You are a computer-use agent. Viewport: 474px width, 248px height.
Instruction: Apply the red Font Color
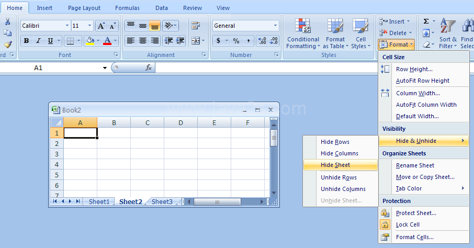pos(107,40)
